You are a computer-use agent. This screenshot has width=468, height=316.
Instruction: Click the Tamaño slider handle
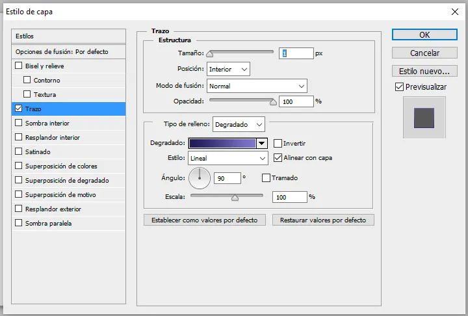click(x=210, y=54)
